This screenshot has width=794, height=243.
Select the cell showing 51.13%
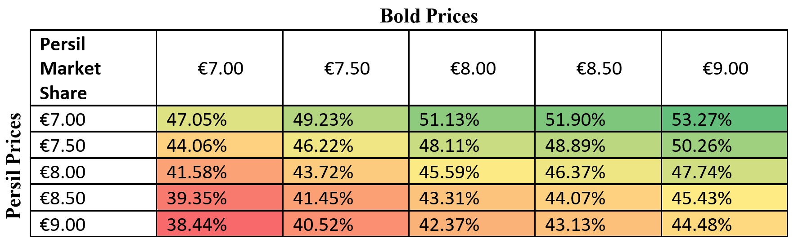point(472,119)
